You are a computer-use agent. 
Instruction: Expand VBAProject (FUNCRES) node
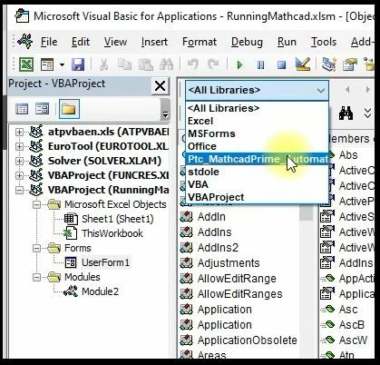click(x=19, y=175)
